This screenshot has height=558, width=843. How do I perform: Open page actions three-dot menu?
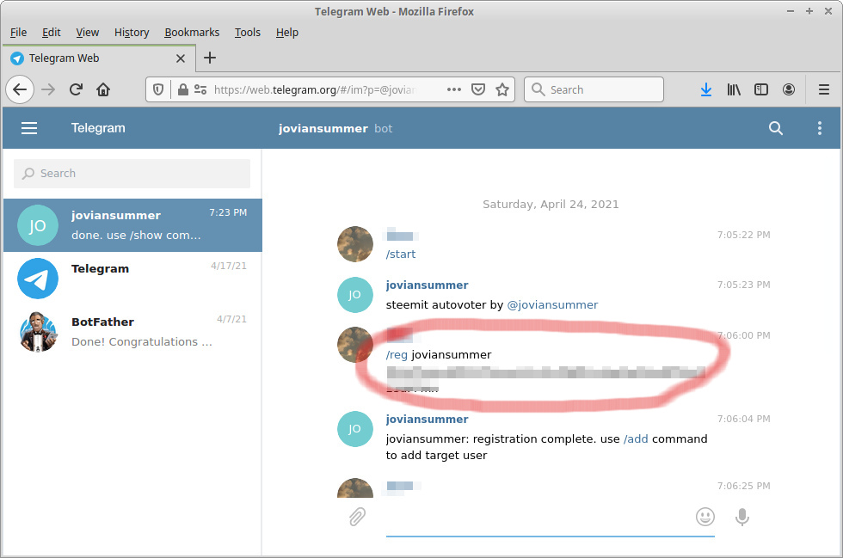(454, 89)
